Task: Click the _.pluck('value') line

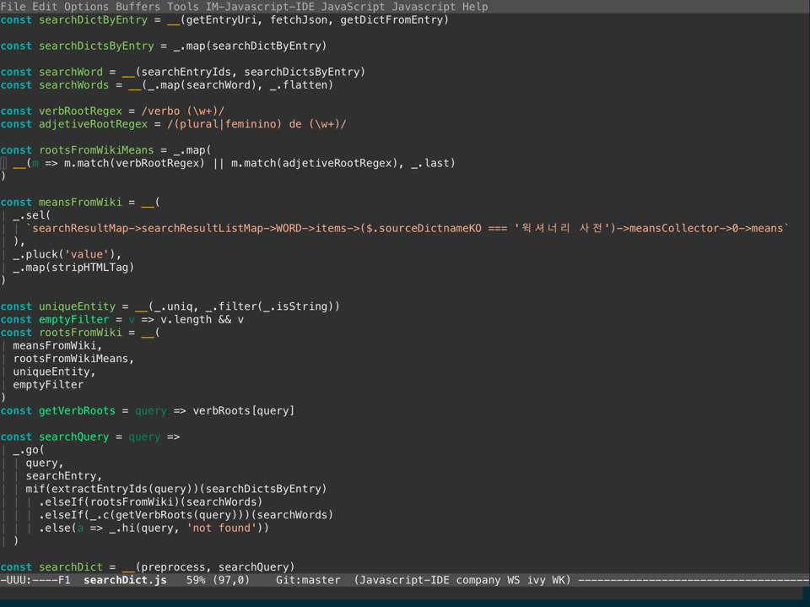Action: 67,254
